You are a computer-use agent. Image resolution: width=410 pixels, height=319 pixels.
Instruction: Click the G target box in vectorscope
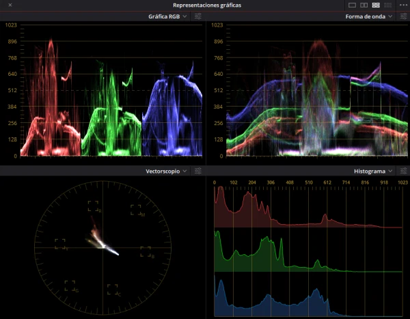pos(70,286)
